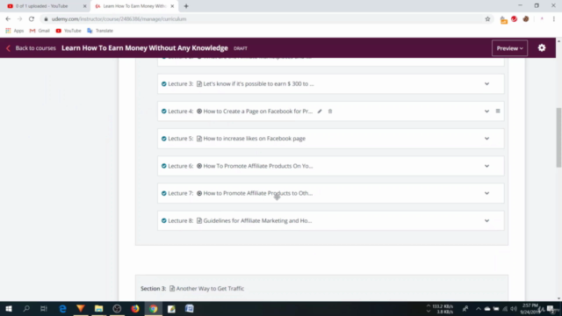Bookmark this page with star icon
Image resolution: width=562 pixels, height=316 pixels.
point(487,19)
